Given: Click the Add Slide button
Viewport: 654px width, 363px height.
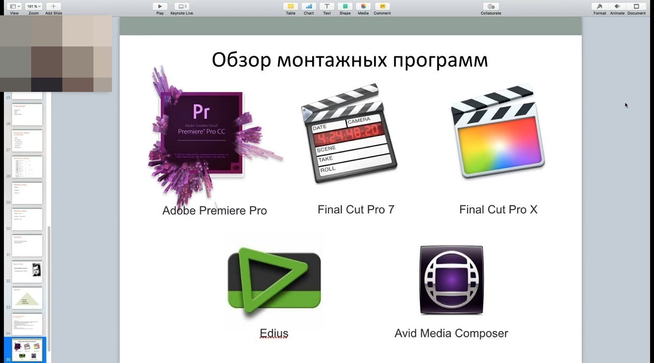Looking at the screenshot, I should (53, 6).
